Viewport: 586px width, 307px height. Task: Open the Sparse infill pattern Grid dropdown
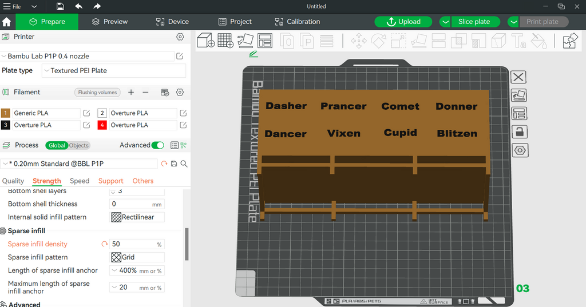pos(137,257)
